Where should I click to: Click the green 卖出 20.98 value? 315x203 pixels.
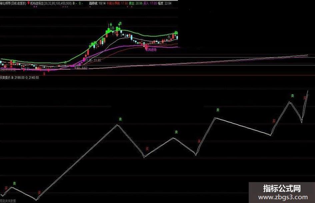(136, 3)
